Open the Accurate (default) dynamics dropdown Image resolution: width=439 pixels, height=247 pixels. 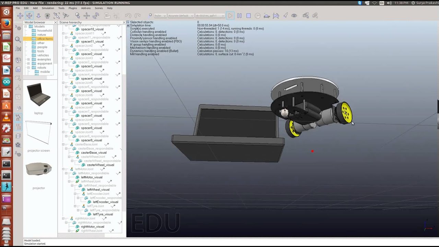[x=181, y=15]
